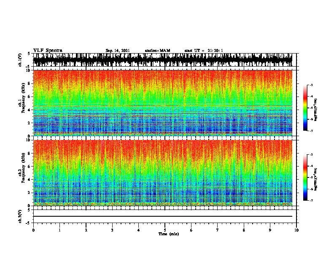
Task: Click time axis tick label "4"
Action: coord(139,230)
